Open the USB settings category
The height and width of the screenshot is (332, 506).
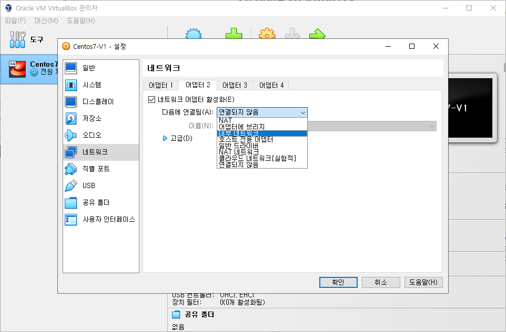[x=101, y=185]
